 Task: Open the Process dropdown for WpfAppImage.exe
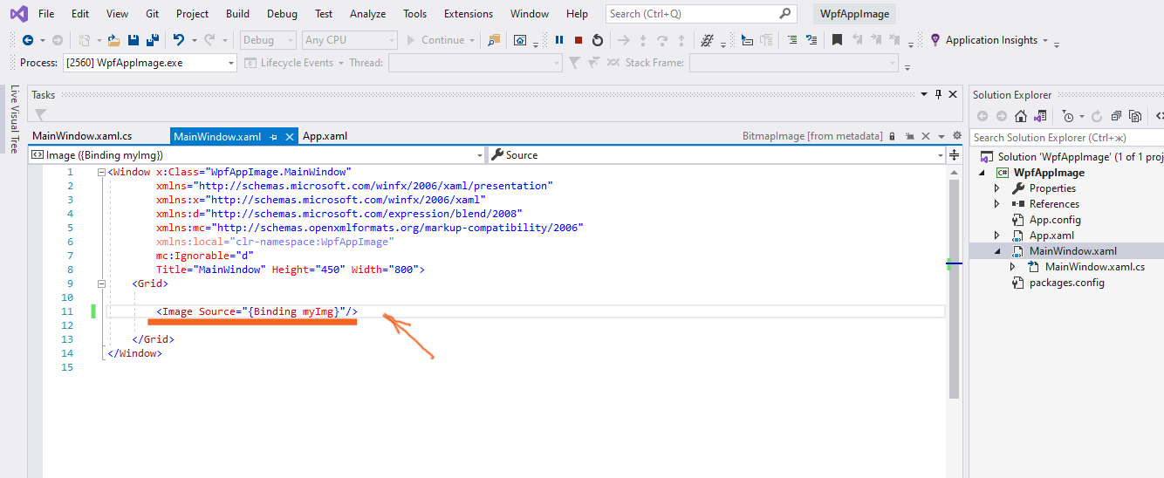[231, 63]
